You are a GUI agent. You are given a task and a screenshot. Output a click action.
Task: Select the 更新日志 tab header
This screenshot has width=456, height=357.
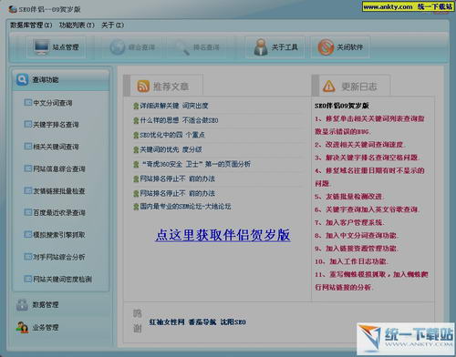[355, 86]
